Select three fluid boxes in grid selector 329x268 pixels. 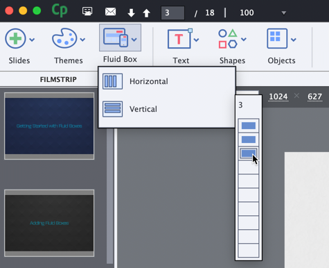pos(249,153)
